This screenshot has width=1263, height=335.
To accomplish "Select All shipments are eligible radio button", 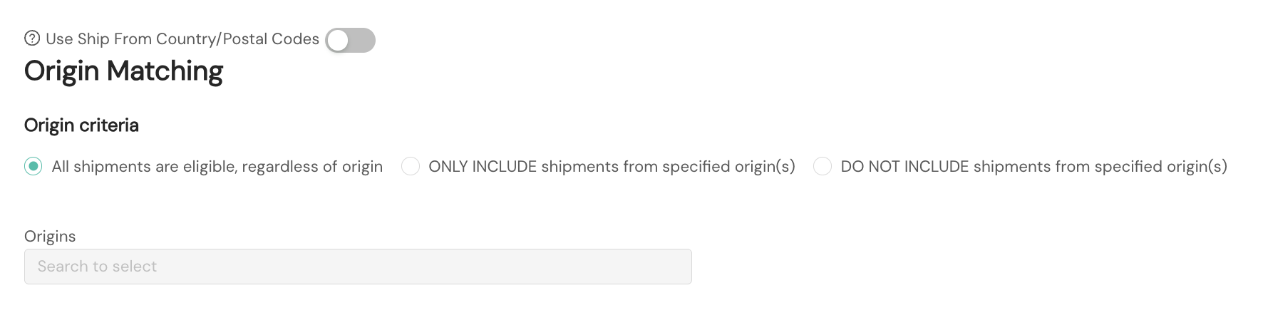I will pyautogui.click(x=33, y=166).
